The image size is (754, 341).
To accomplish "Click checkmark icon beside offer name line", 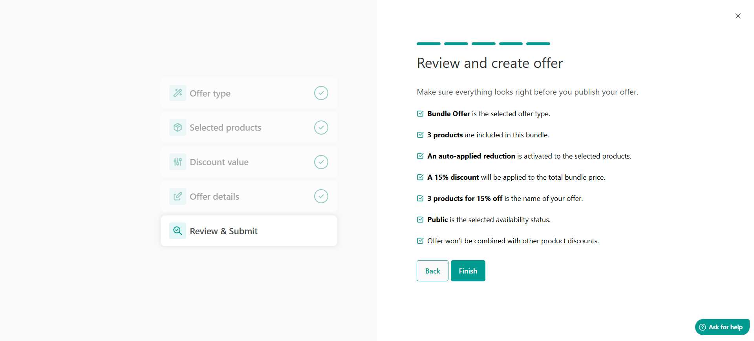I will click(x=420, y=199).
